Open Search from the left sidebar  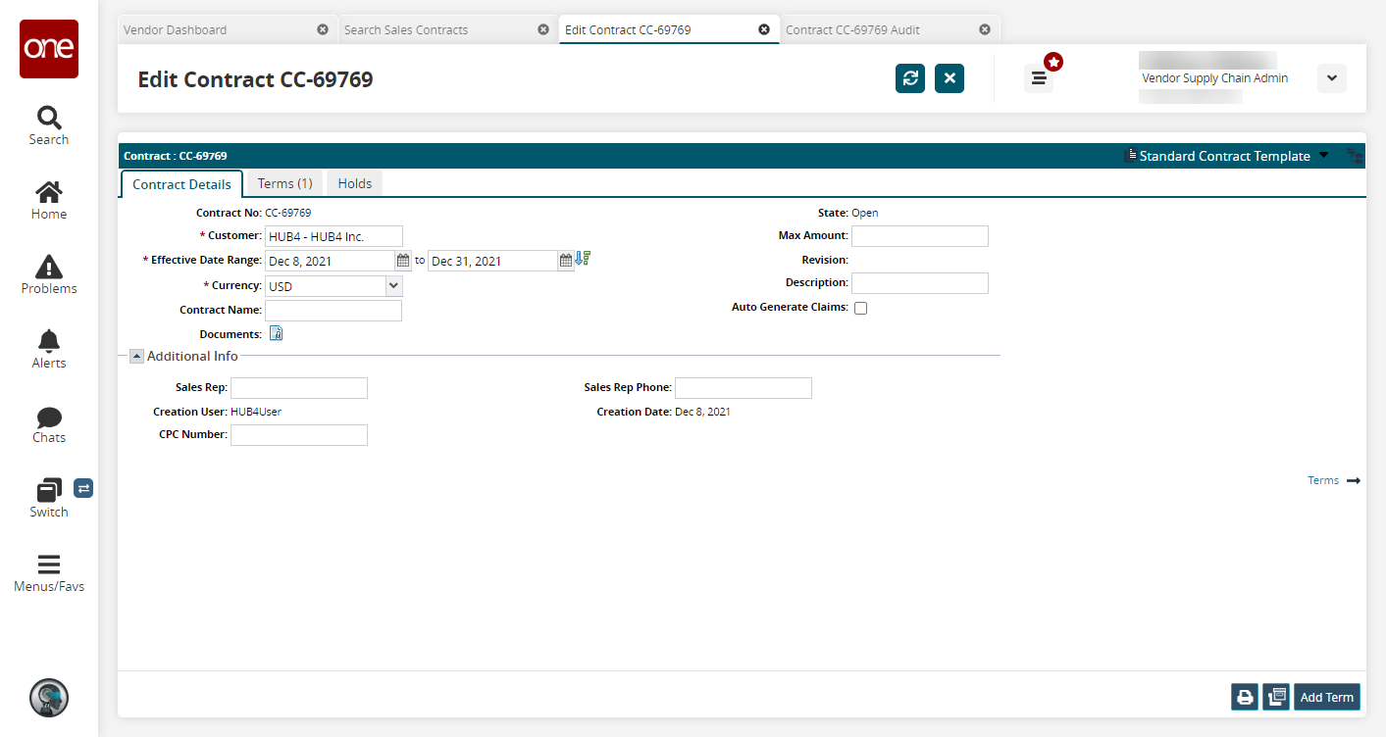[49, 126]
